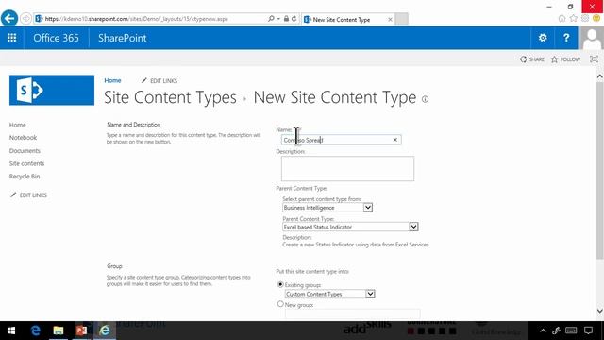Click the SharePoint site logo
This screenshot has width=604, height=340.
pos(52,91)
